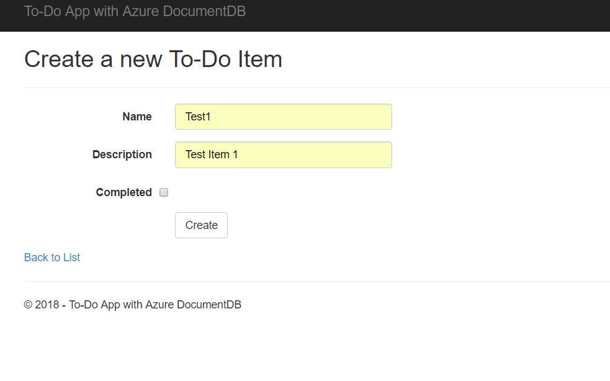610x381 pixels.
Task: Focus the Name input field
Action: pos(283,117)
